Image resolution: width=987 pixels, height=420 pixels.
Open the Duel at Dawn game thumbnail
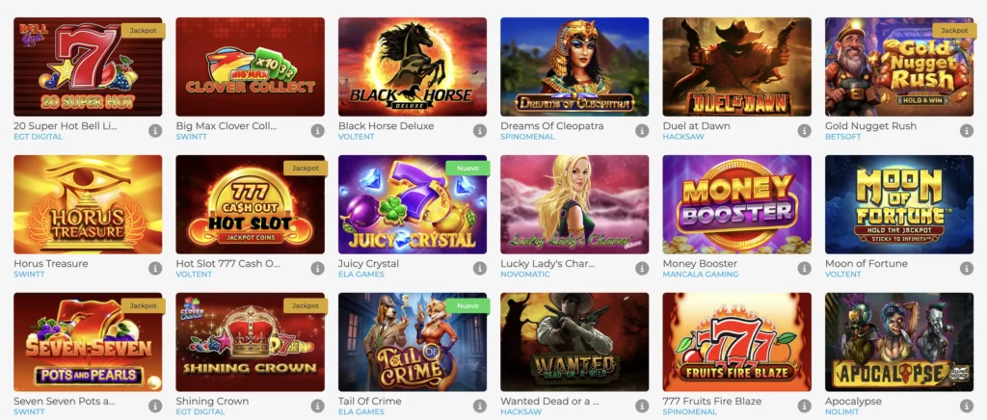point(737,66)
